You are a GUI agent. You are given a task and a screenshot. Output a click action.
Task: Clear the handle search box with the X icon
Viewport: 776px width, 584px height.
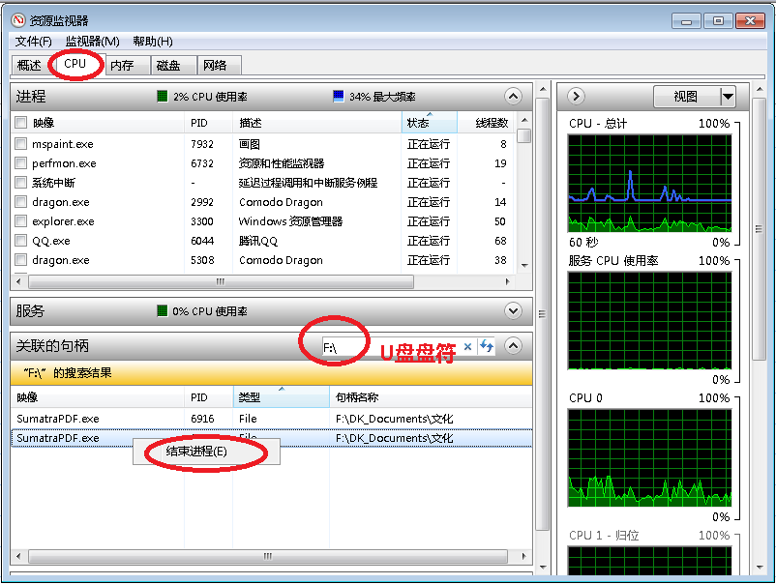(468, 346)
